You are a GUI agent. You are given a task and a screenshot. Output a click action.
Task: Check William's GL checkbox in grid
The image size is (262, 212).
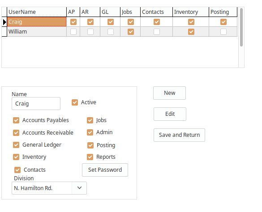[111, 32]
